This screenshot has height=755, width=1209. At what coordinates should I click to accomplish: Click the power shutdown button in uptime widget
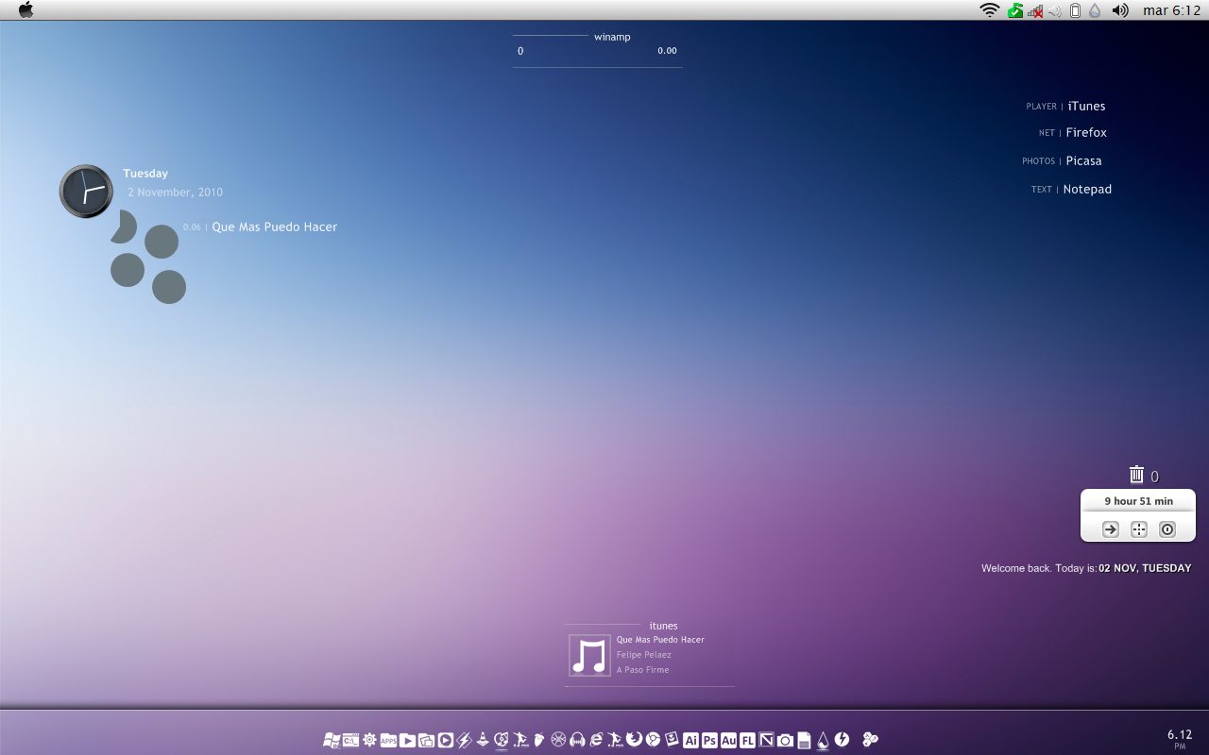coord(1167,529)
